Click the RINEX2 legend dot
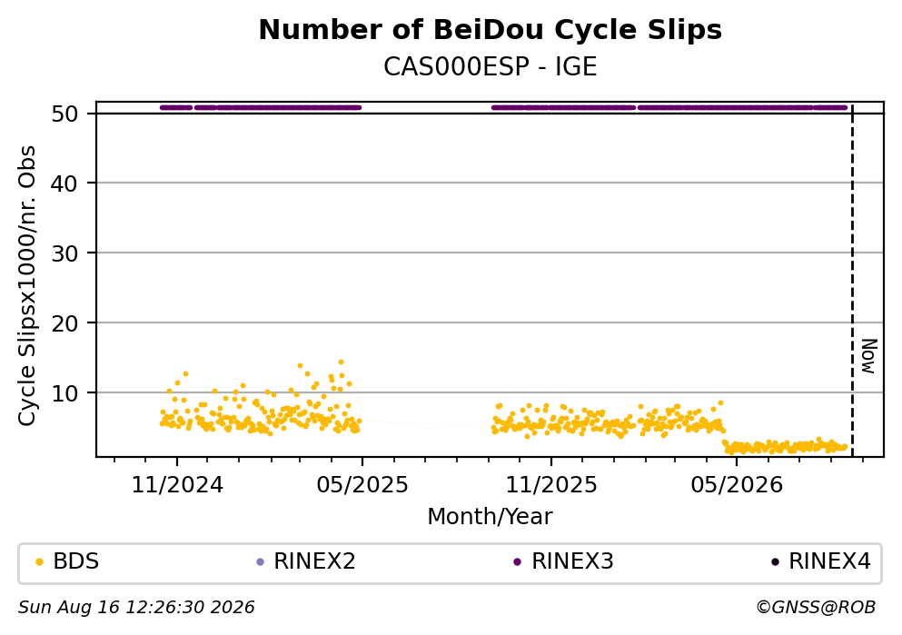Image resolution: width=902 pixels, height=635 pixels. pyautogui.click(x=260, y=562)
